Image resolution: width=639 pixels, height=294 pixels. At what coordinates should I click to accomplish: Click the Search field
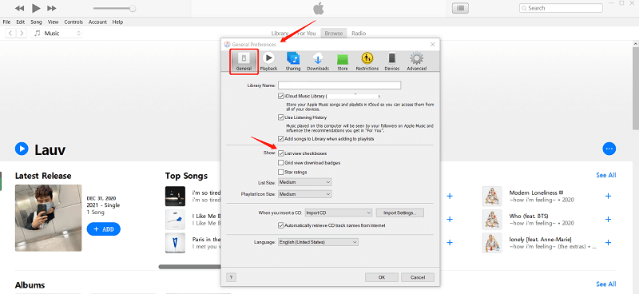(x=561, y=8)
